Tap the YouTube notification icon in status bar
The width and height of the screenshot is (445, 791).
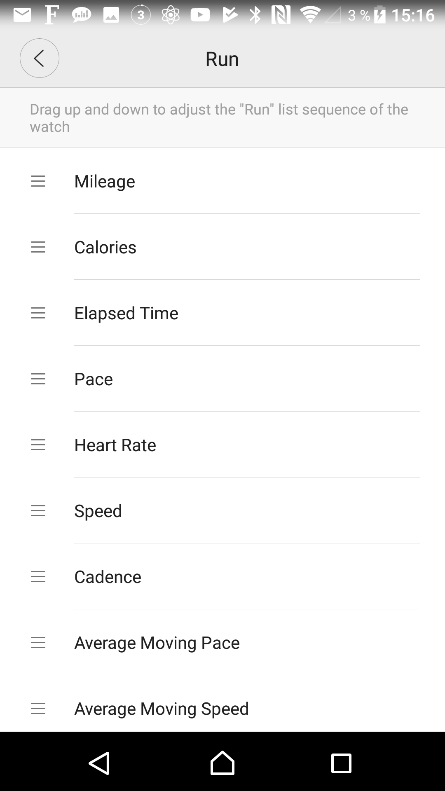(x=200, y=15)
